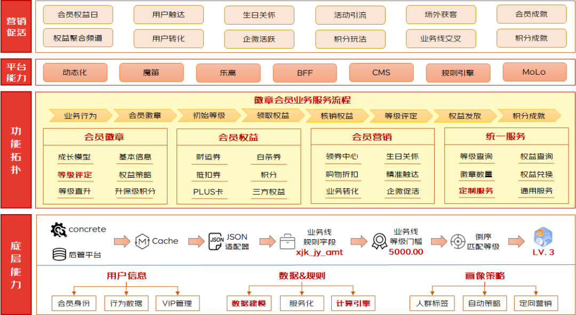Screen dimensions: 576x315
Task: Click the 业务线交叉 box
Action: [441, 38]
